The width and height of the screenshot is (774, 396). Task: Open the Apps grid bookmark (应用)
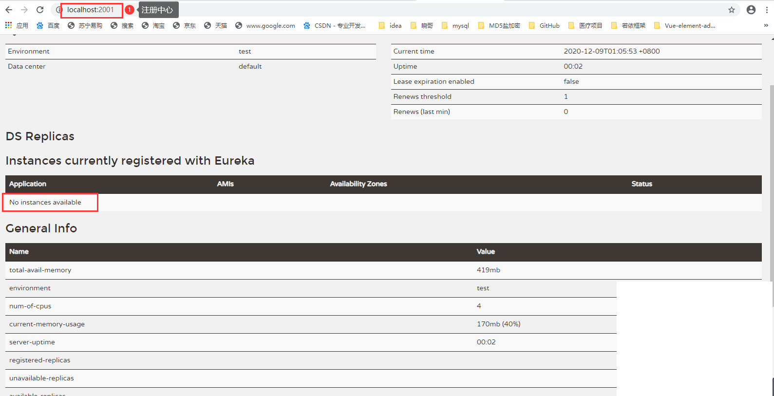tap(17, 25)
